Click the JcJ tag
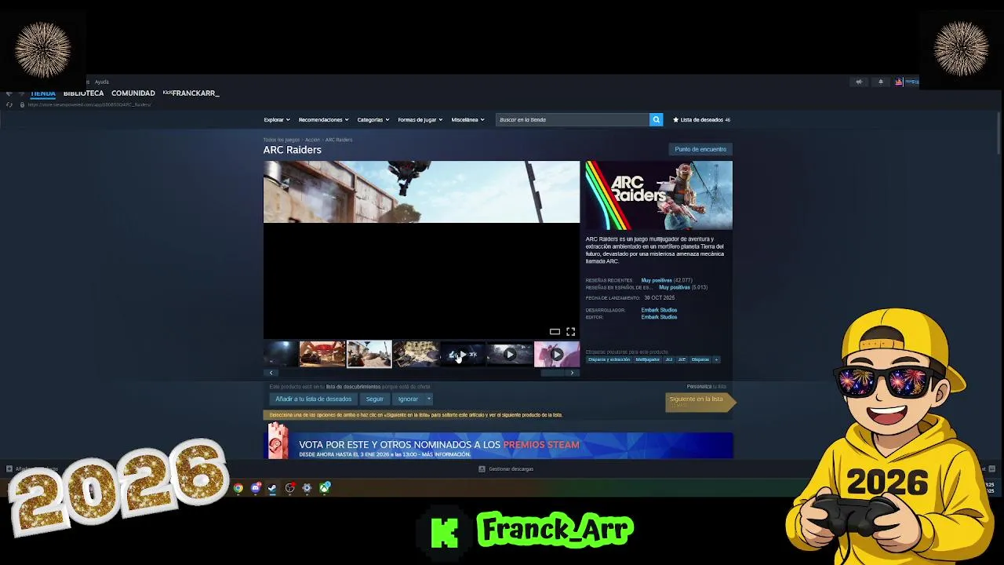1004x565 pixels. (x=669, y=359)
